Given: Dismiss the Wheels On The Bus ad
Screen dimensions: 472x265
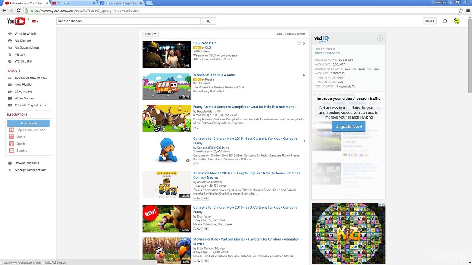Looking at the screenshot, I should 304,75.
